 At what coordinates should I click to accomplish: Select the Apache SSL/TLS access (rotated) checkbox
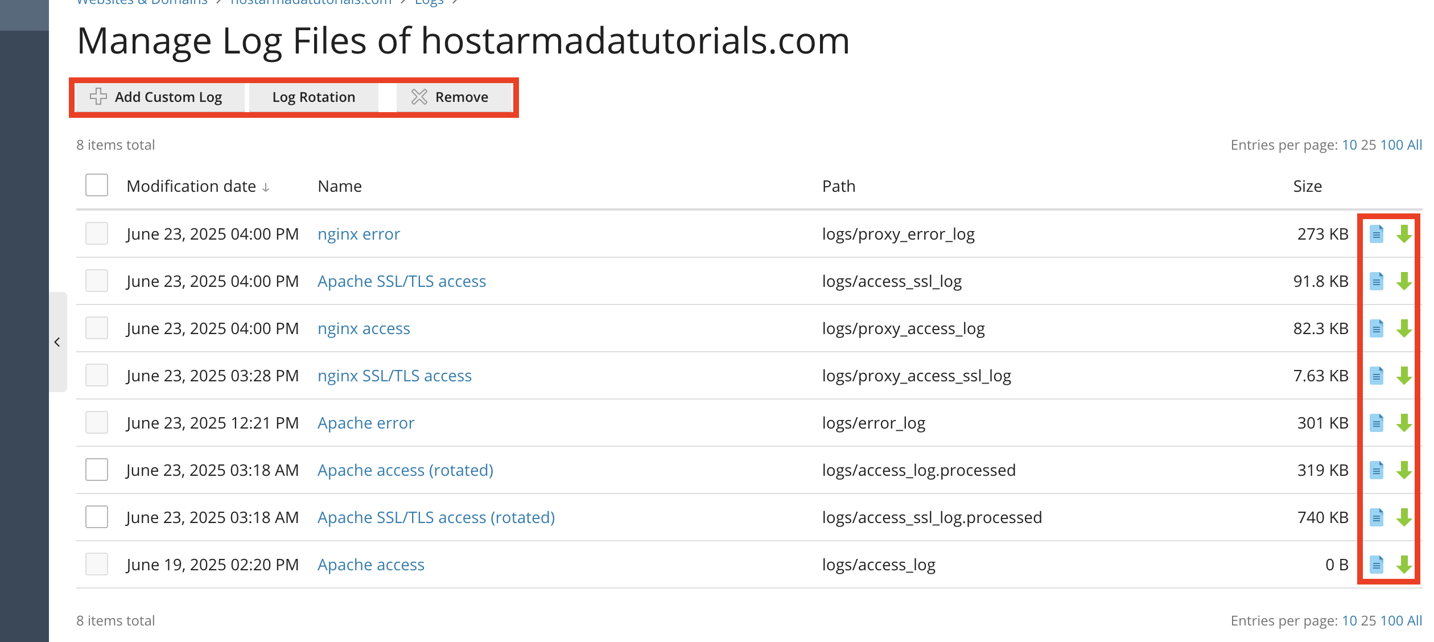click(x=97, y=517)
